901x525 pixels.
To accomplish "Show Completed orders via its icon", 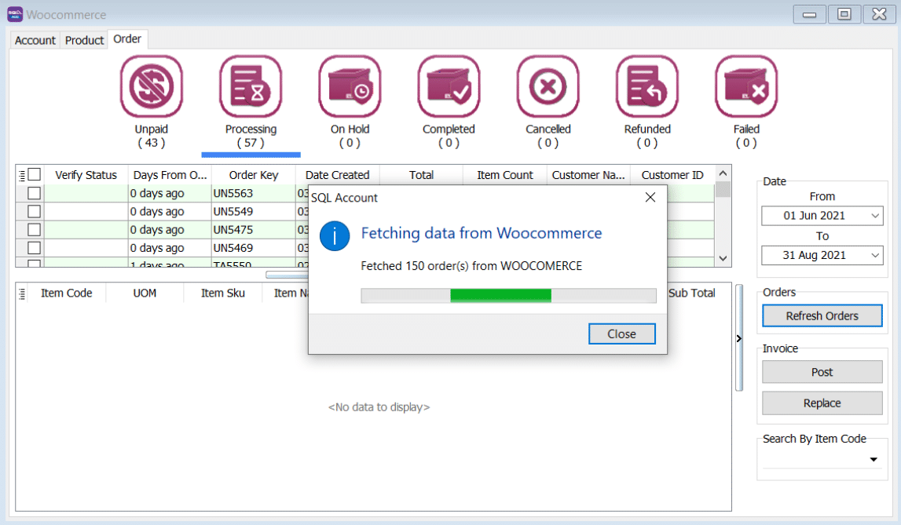I will coord(449,87).
